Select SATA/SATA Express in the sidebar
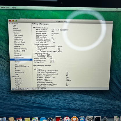Viewport: 121px width, 121px height. (x=22, y=66)
